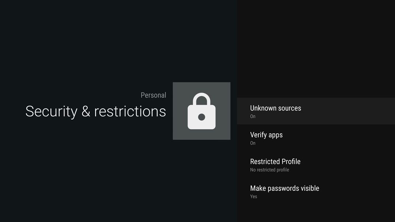The width and height of the screenshot is (395, 222).
Task: Click the "Personal" category label
Action: pyautogui.click(x=153, y=95)
